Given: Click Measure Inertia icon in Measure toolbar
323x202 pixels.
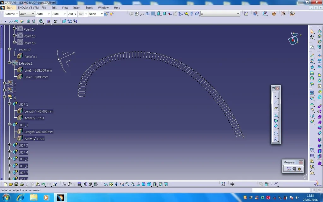Looking at the screenshot, I should pyautogui.click(x=299, y=169).
